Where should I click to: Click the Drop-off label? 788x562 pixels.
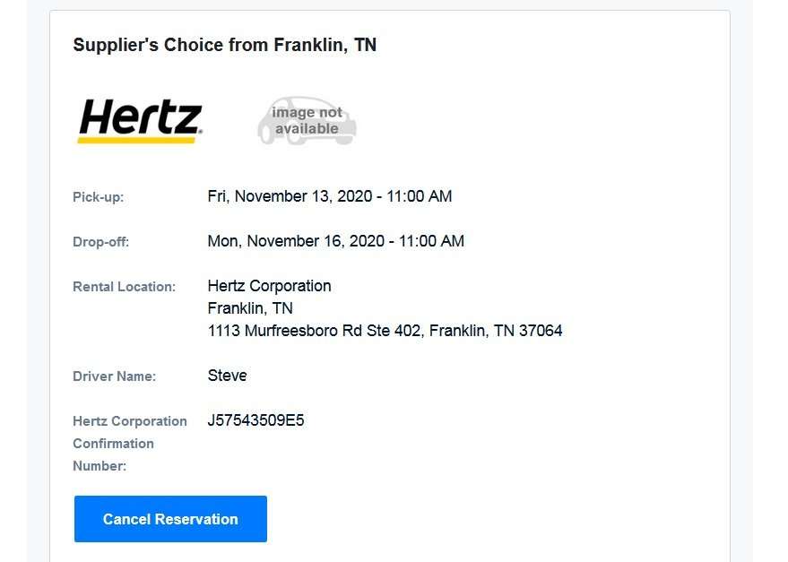(101, 242)
